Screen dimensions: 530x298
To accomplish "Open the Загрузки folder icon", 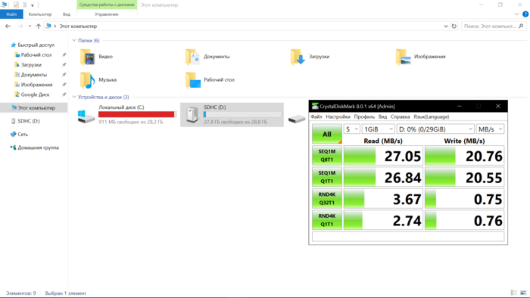I will pos(298,57).
